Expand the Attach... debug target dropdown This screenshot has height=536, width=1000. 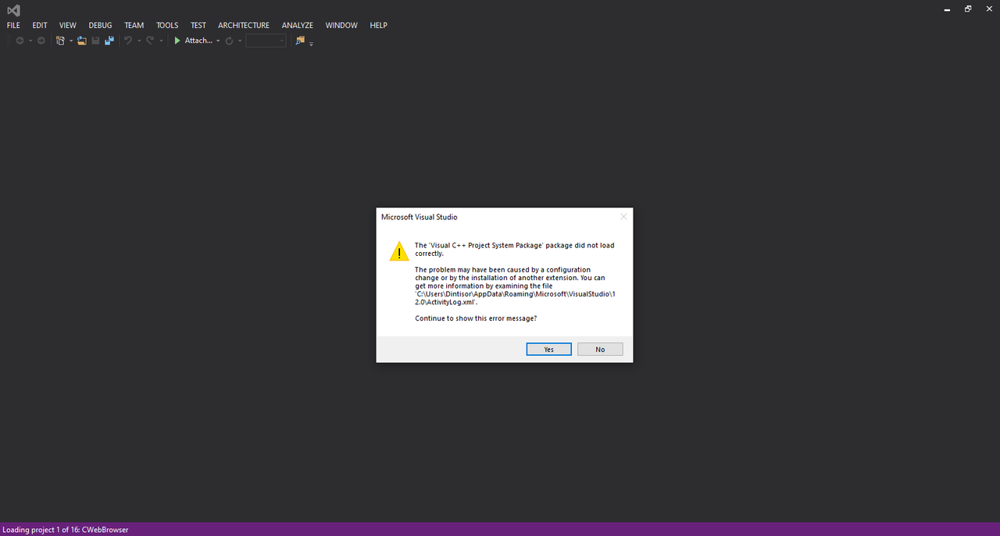(x=218, y=41)
